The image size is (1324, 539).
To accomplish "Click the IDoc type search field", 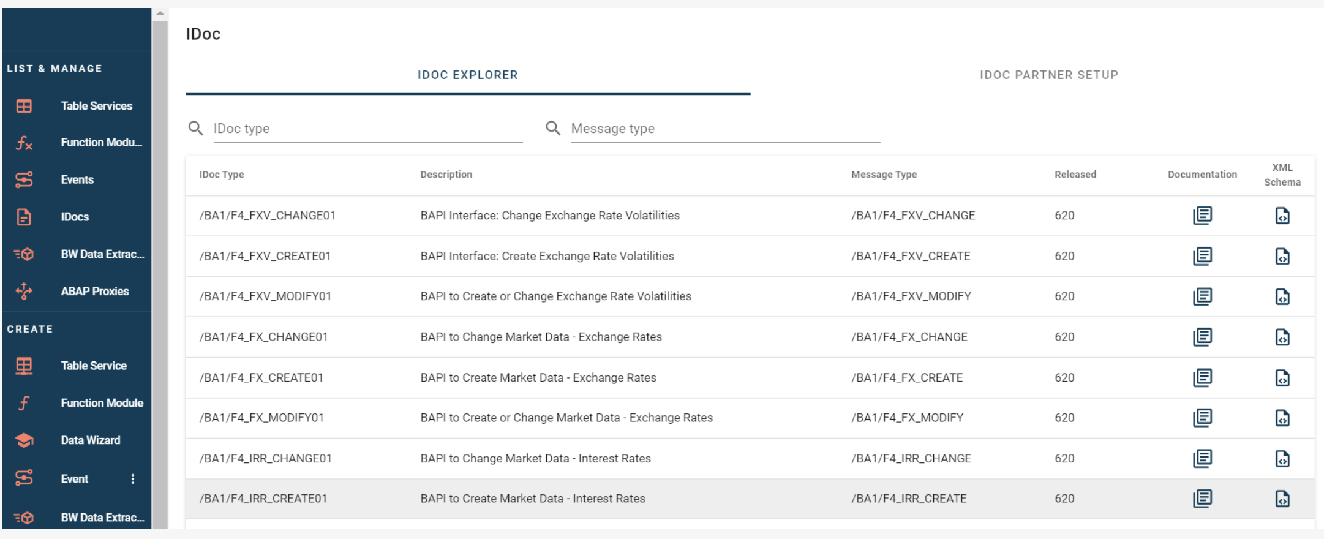I will [367, 129].
